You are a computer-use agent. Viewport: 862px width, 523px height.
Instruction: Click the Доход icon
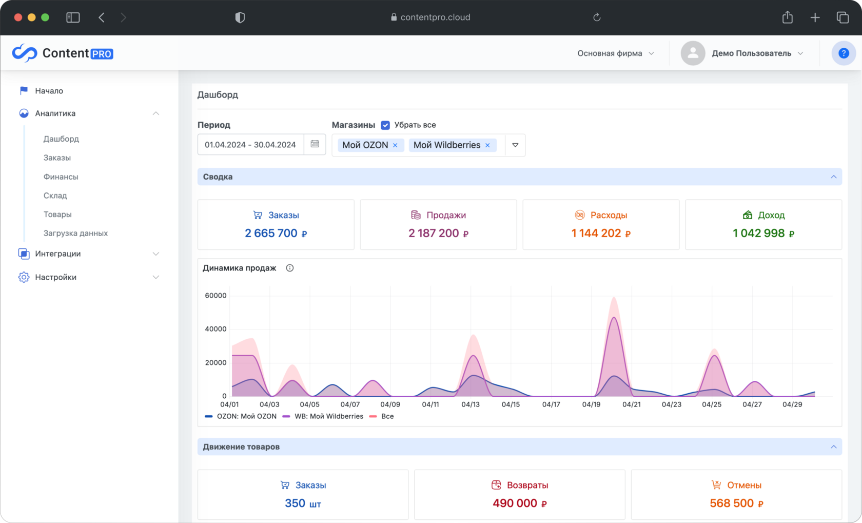coord(748,215)
